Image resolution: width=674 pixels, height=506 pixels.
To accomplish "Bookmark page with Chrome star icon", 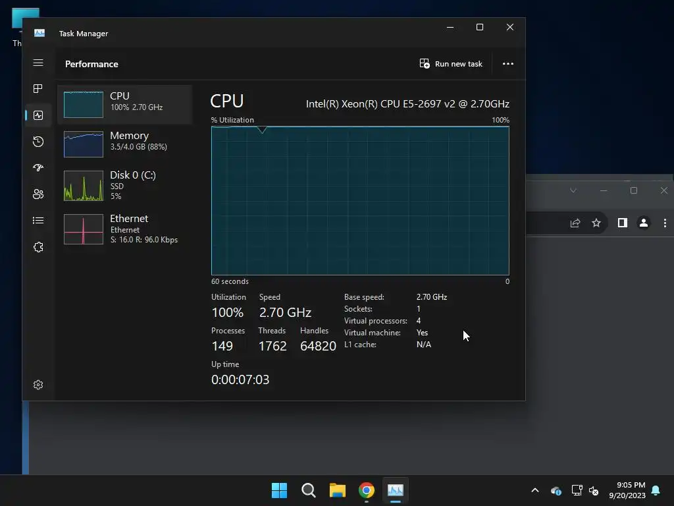I will tap(596, 223).
